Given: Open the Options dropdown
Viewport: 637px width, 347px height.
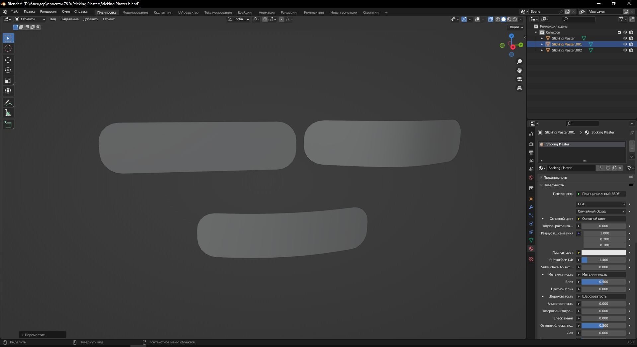Looking at the screenshot, I should (x=516, y=27).
